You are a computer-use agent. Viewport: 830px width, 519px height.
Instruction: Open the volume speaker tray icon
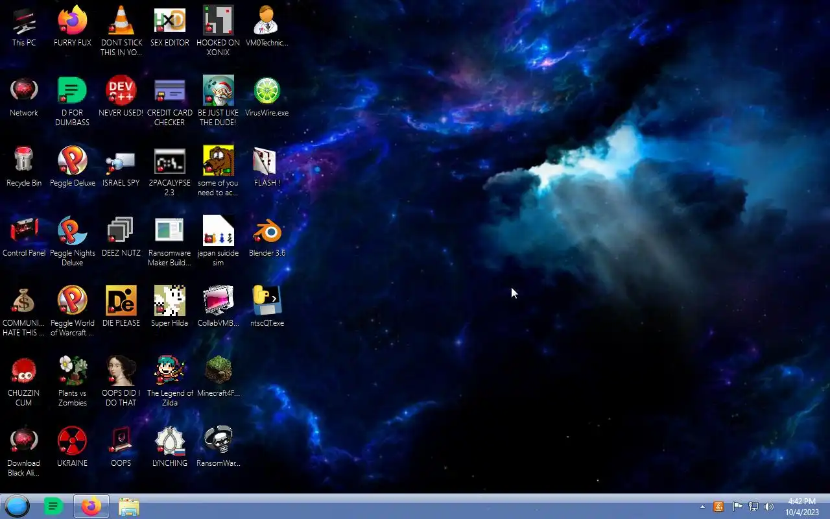(x=770, y=507)
